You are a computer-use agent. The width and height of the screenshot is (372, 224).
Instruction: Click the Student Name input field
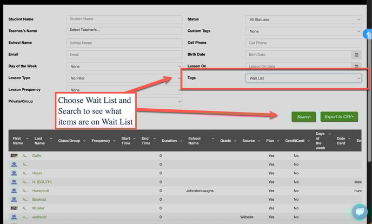click(x=124, y=19)
